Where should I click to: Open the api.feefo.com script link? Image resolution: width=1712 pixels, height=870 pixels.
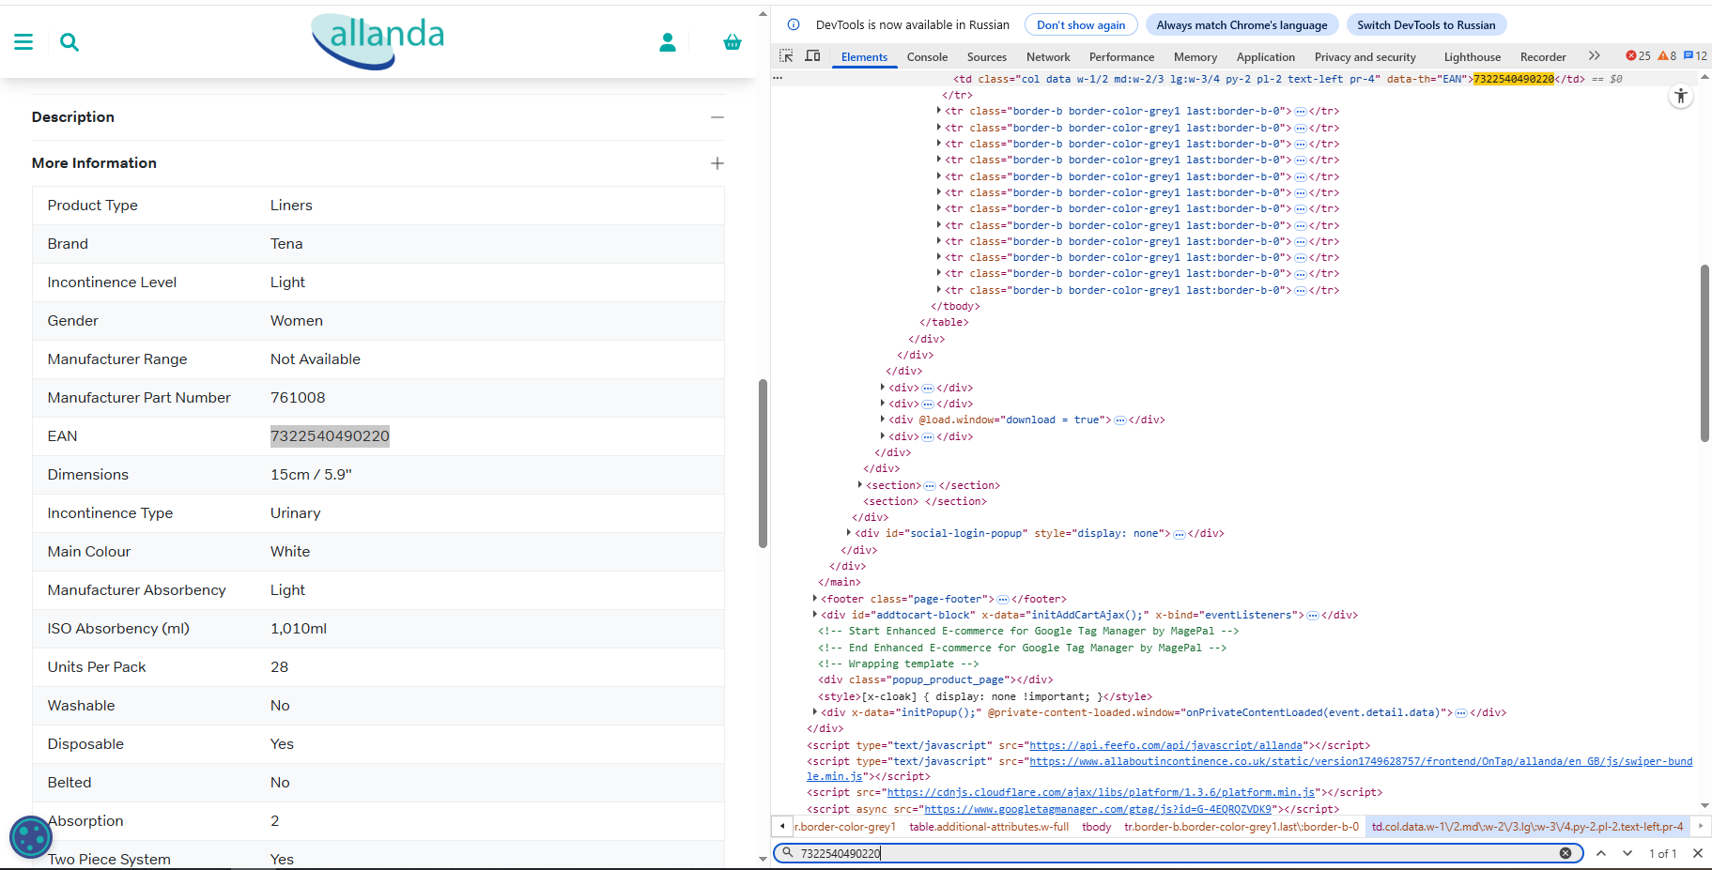(1165, 745)
